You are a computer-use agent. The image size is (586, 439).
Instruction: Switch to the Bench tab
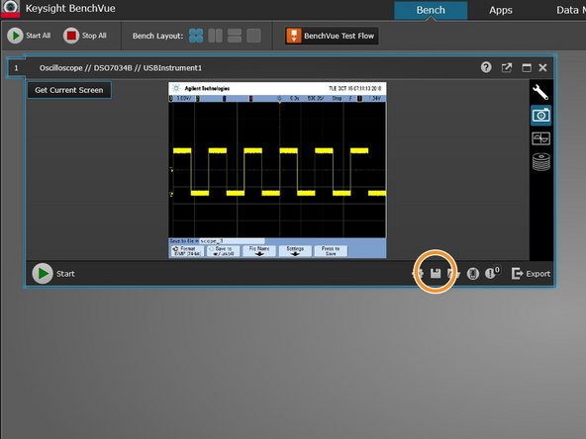click(431, 10)
